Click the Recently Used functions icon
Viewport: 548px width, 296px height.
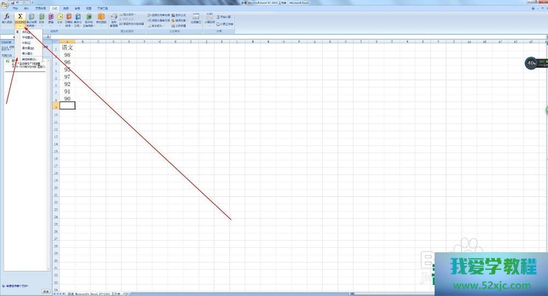tap(31, 19)
